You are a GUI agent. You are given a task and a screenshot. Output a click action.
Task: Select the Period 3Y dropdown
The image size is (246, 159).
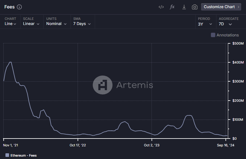[x=205, y=24]
